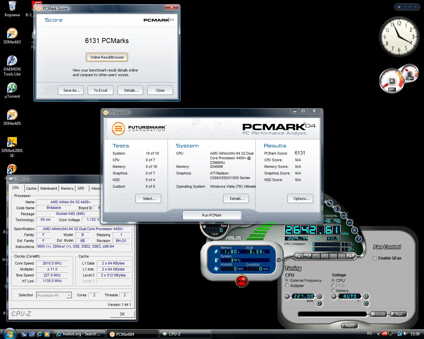Screen dimensions: 424x339
Task: Click To Excel button
Action: point(100,90)
